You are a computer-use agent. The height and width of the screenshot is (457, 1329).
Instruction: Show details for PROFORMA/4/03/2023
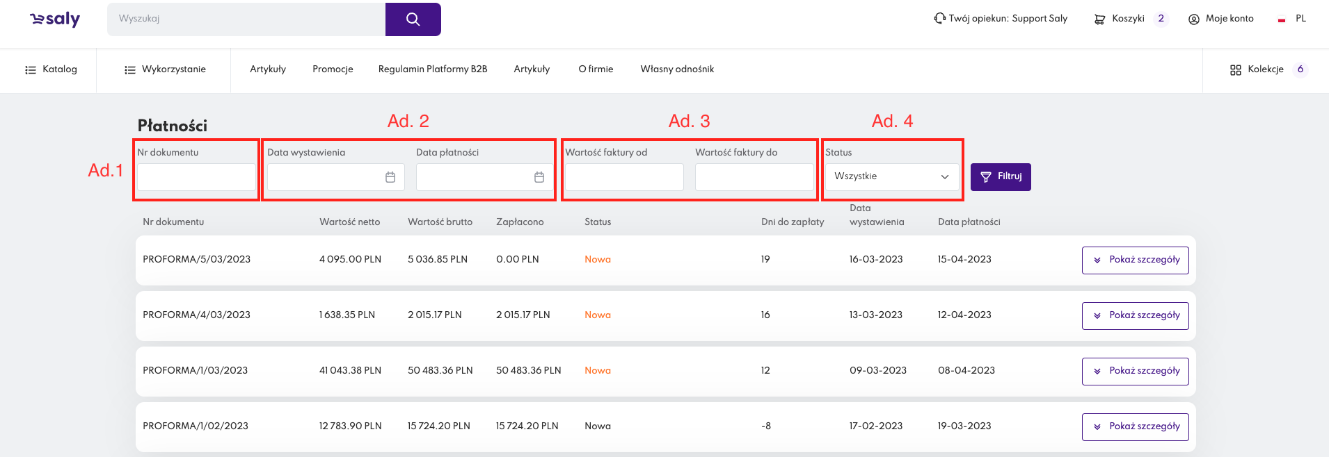1135,315
